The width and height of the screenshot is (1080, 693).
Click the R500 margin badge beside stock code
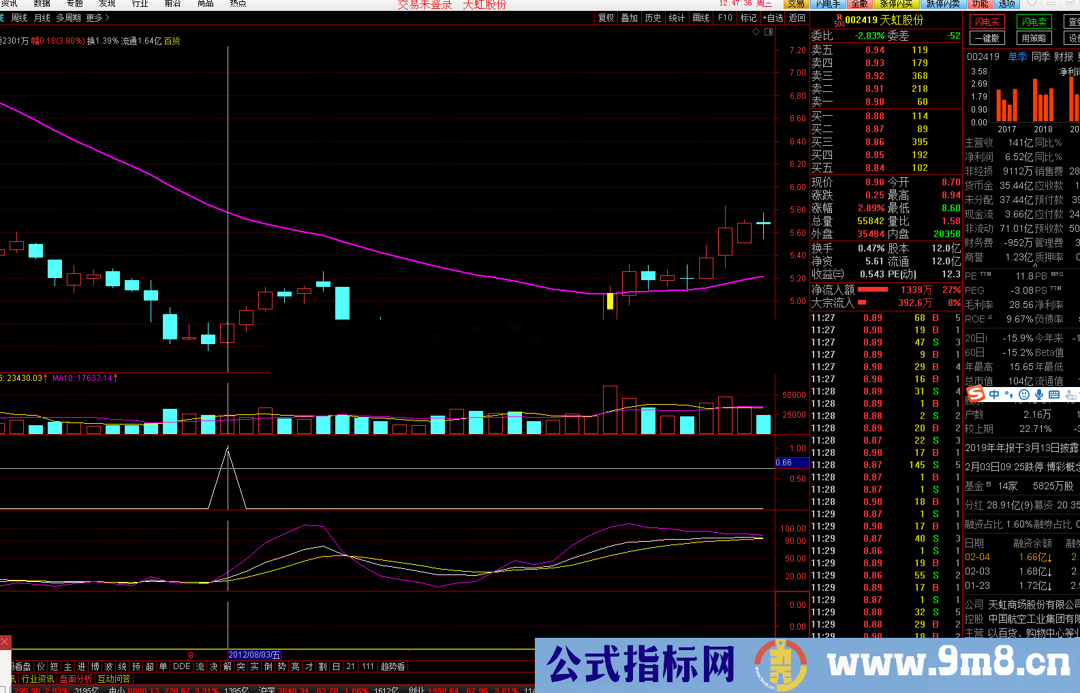[839, 20]
